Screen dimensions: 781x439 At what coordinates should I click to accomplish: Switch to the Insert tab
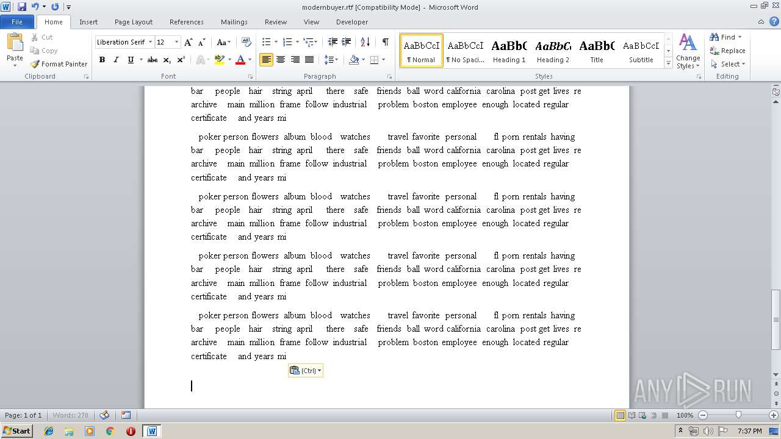click(x=88, y=22)
